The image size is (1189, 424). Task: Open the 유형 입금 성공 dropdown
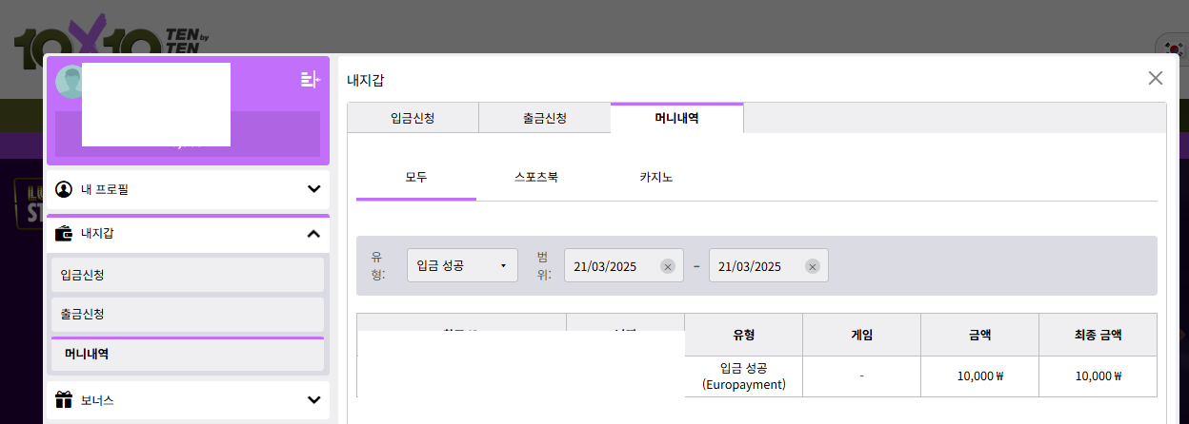click(x=462, y=266)
